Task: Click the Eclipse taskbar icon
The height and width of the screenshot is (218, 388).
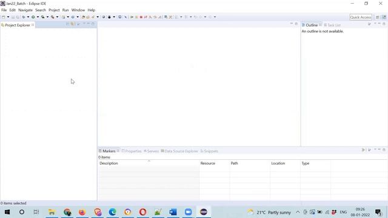Action: 204,212
